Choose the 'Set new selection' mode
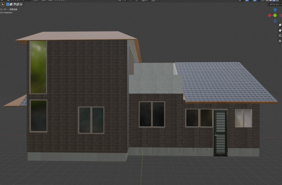This screenshot has height=185, width=282. pos(8,4)
